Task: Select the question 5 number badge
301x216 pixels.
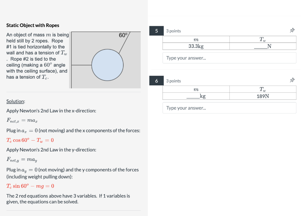Action: (x=156, y=31)
